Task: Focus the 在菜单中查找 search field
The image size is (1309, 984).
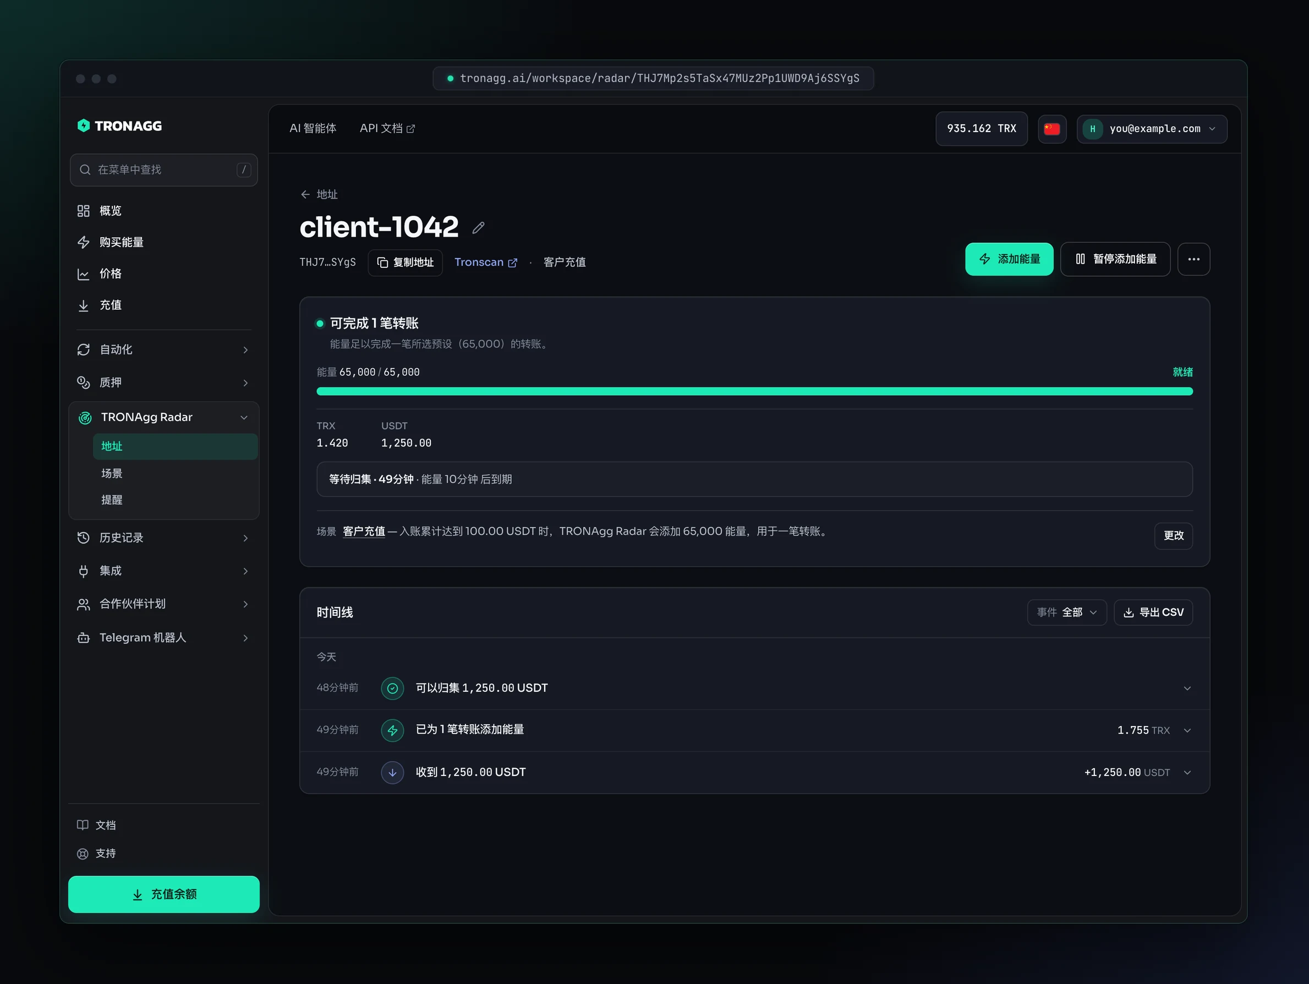Action: [x=163, y=170]
